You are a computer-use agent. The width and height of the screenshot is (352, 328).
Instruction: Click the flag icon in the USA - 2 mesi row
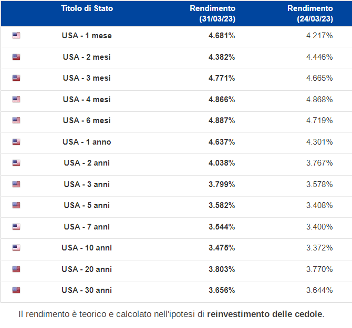[x=16, y=57]
